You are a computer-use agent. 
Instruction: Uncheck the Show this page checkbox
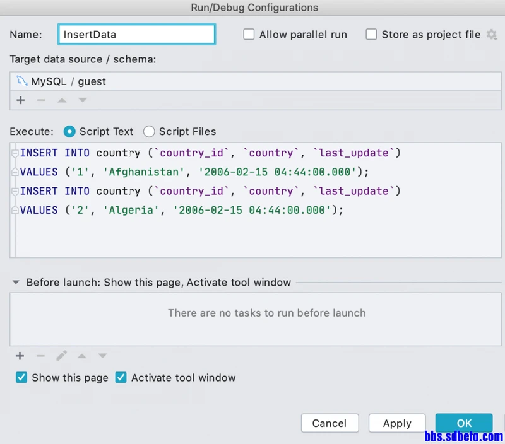(21, 377)
